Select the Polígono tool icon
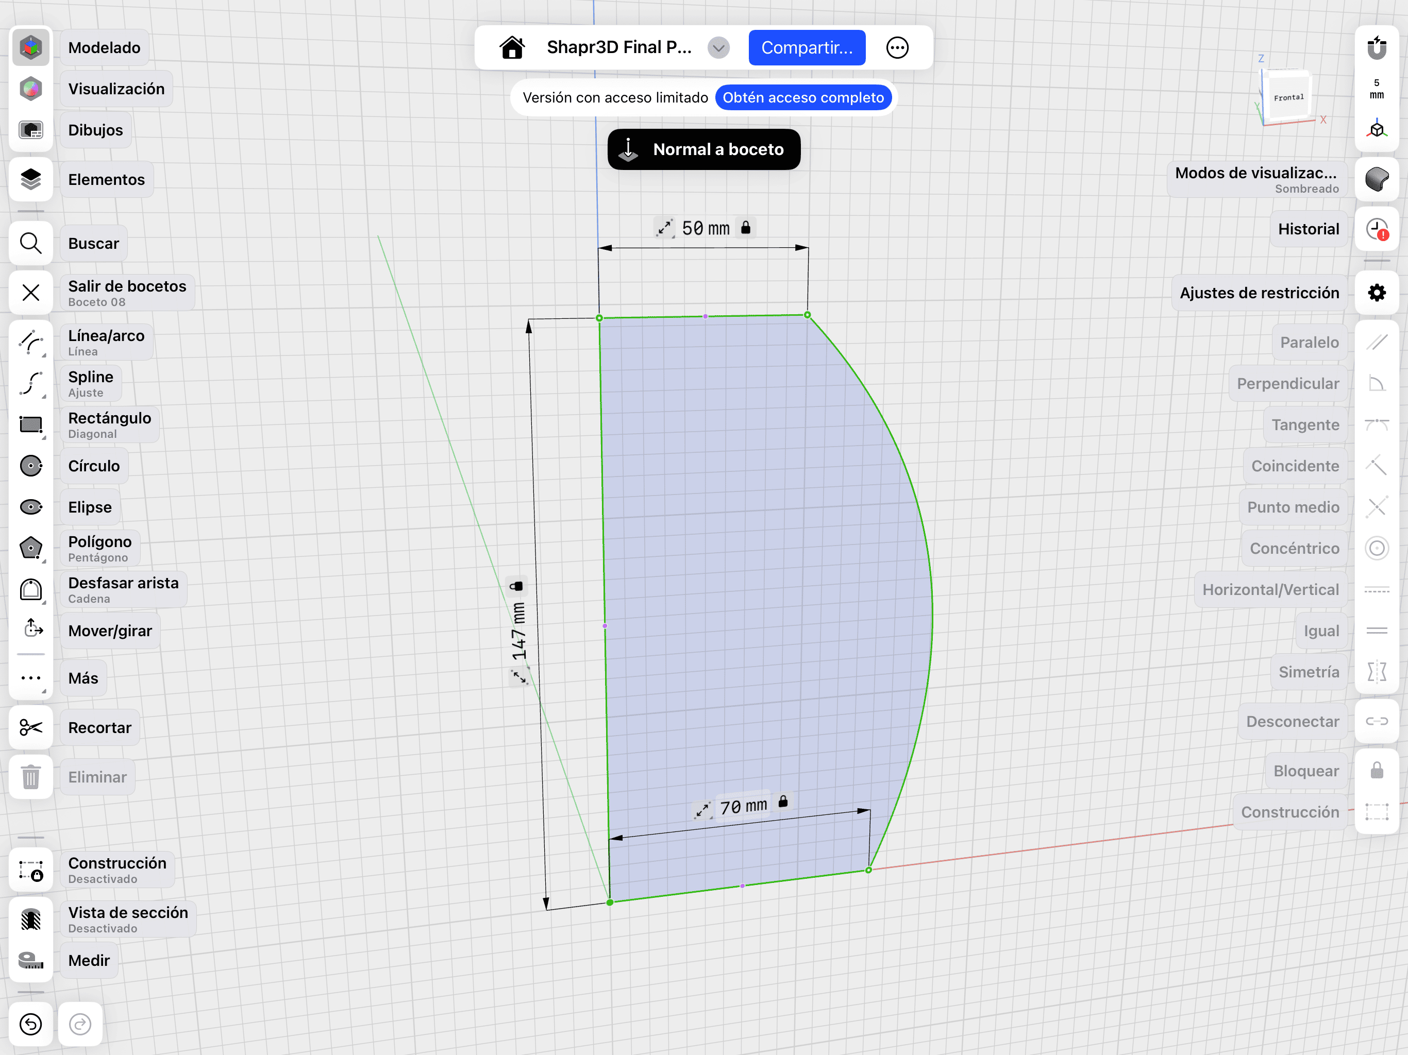The height and width of the screenshot is (1055, 1408). pos(30,548)
